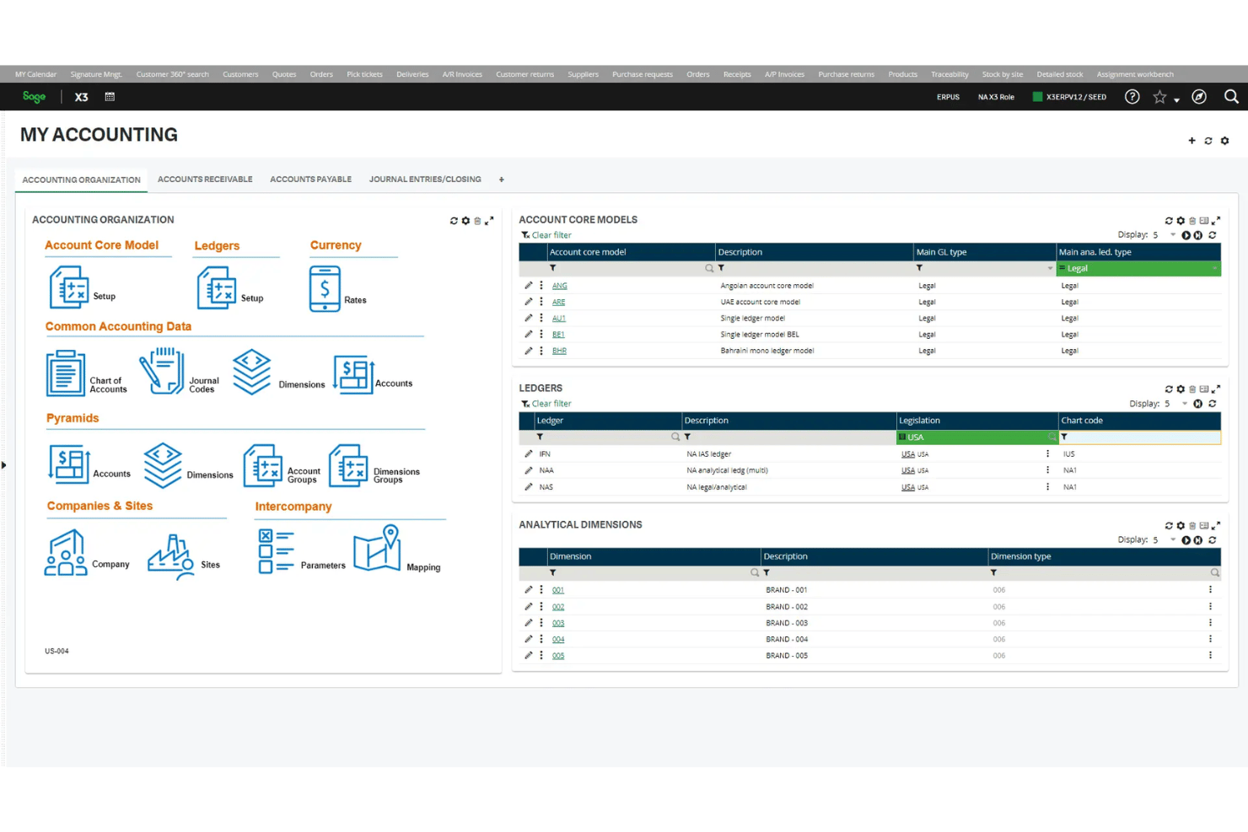The height and width of the screenshot is (832, 1248).
Task: Open the help question mark icon
Action: coord(1132,97)
